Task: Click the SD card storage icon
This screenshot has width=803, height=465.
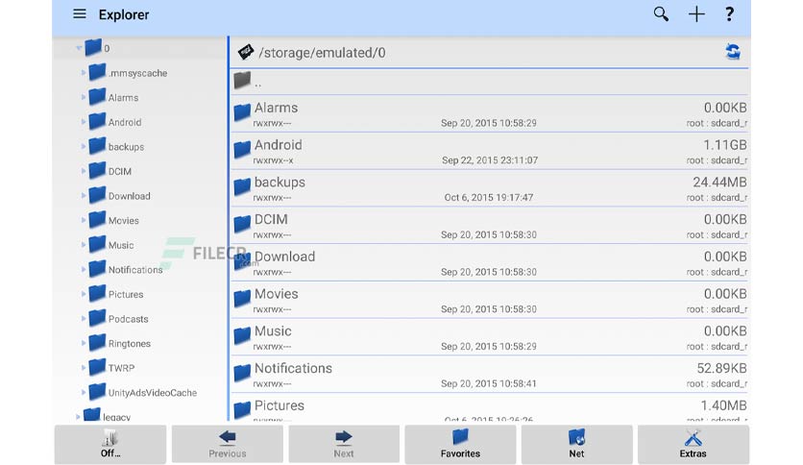Action: [246, 52]
